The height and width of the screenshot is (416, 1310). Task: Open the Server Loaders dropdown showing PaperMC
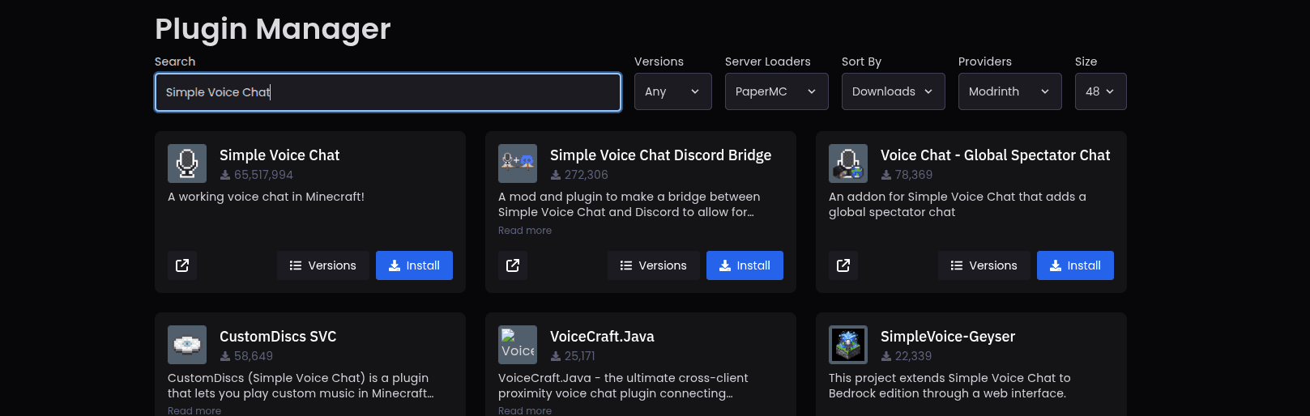(x=777, y=91)
